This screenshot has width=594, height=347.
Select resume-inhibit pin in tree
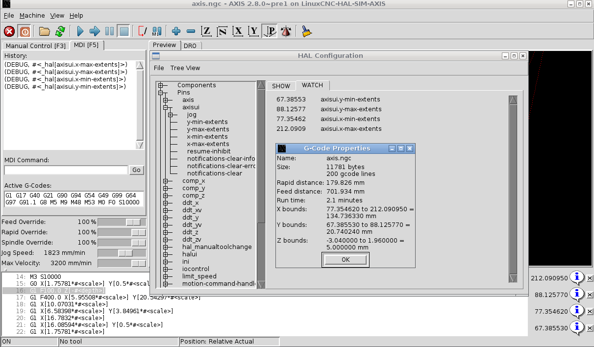coord(209,151)
